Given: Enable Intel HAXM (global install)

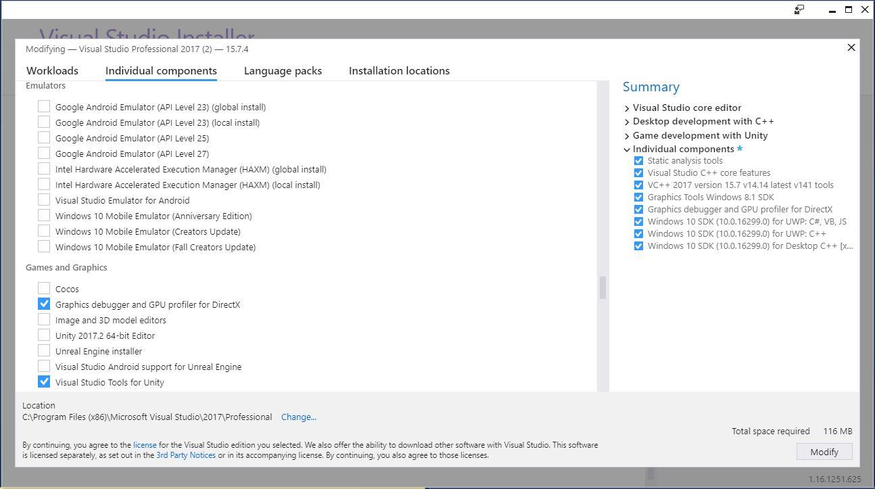Looking at the screenshot, I should pos(44,168).
